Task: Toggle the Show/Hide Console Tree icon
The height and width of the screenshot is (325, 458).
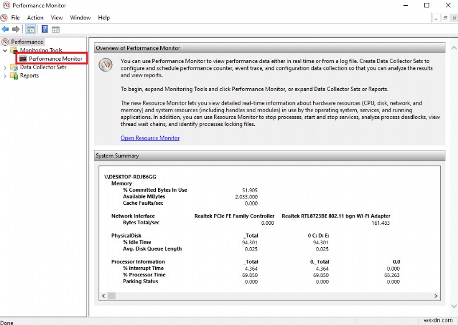Action: tap(30, 29)
